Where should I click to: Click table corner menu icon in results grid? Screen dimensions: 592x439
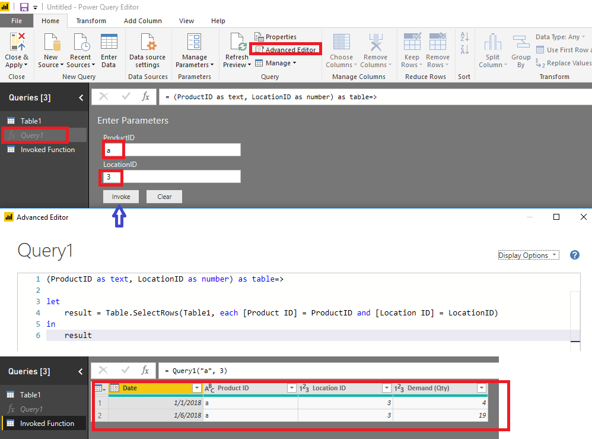[100, 388]
